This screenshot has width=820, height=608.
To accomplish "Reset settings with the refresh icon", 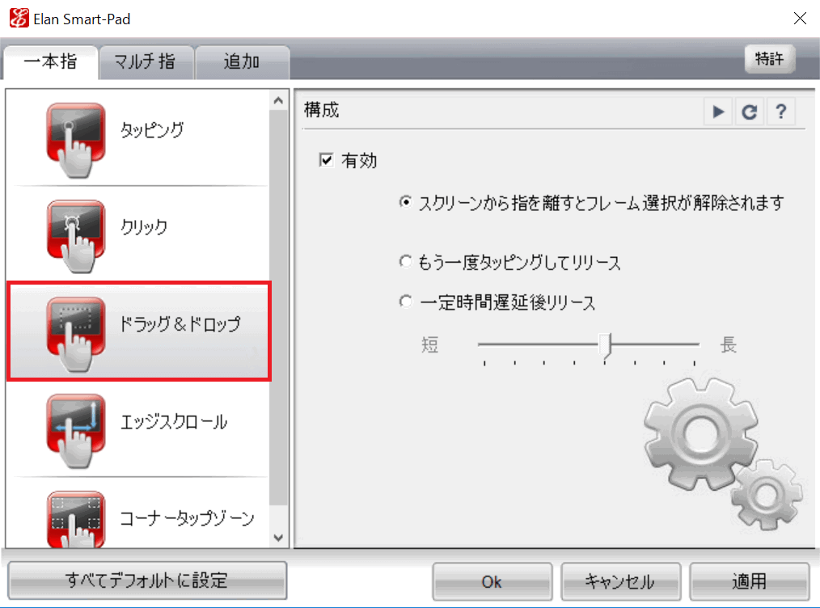I will point(750,112).
